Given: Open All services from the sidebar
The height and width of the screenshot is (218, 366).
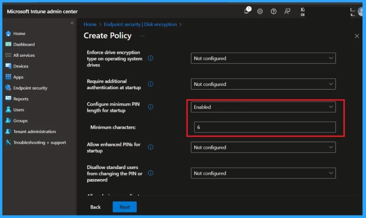Looking at the screenshot, I should (x=24, y=55).
